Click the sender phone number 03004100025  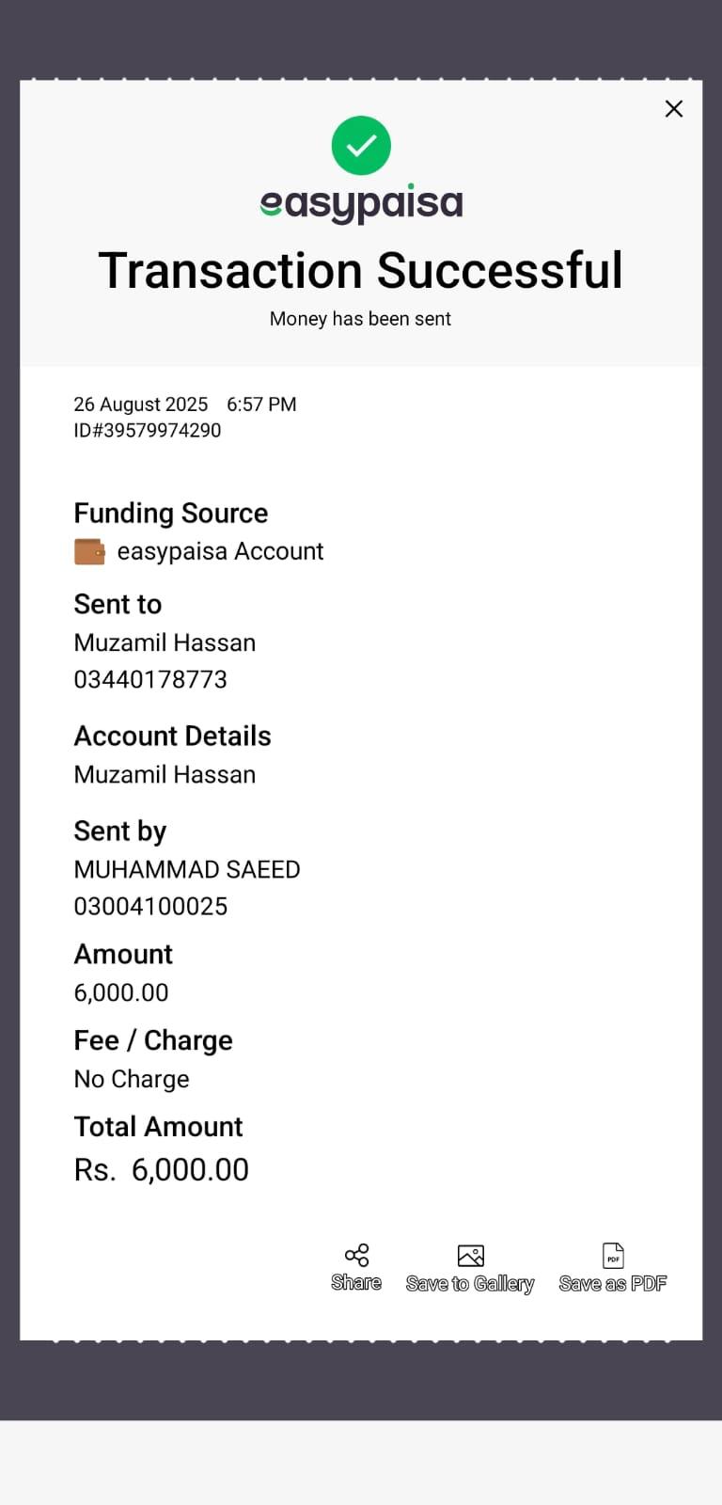pyautogui.click(x=150, y=906)
